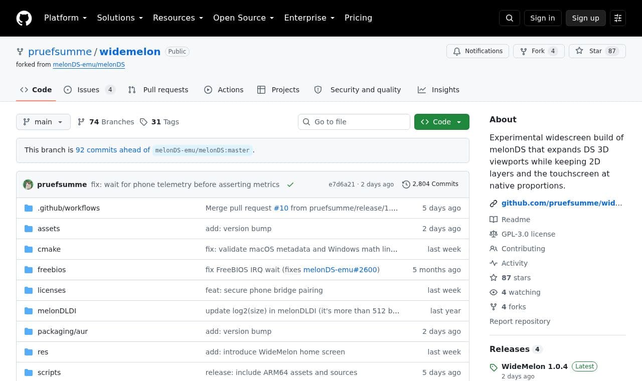Image resolution: width=642 pixels, height=381 pixels.
Task: Open the search magnifier button
Action: (x=510, y=18)
